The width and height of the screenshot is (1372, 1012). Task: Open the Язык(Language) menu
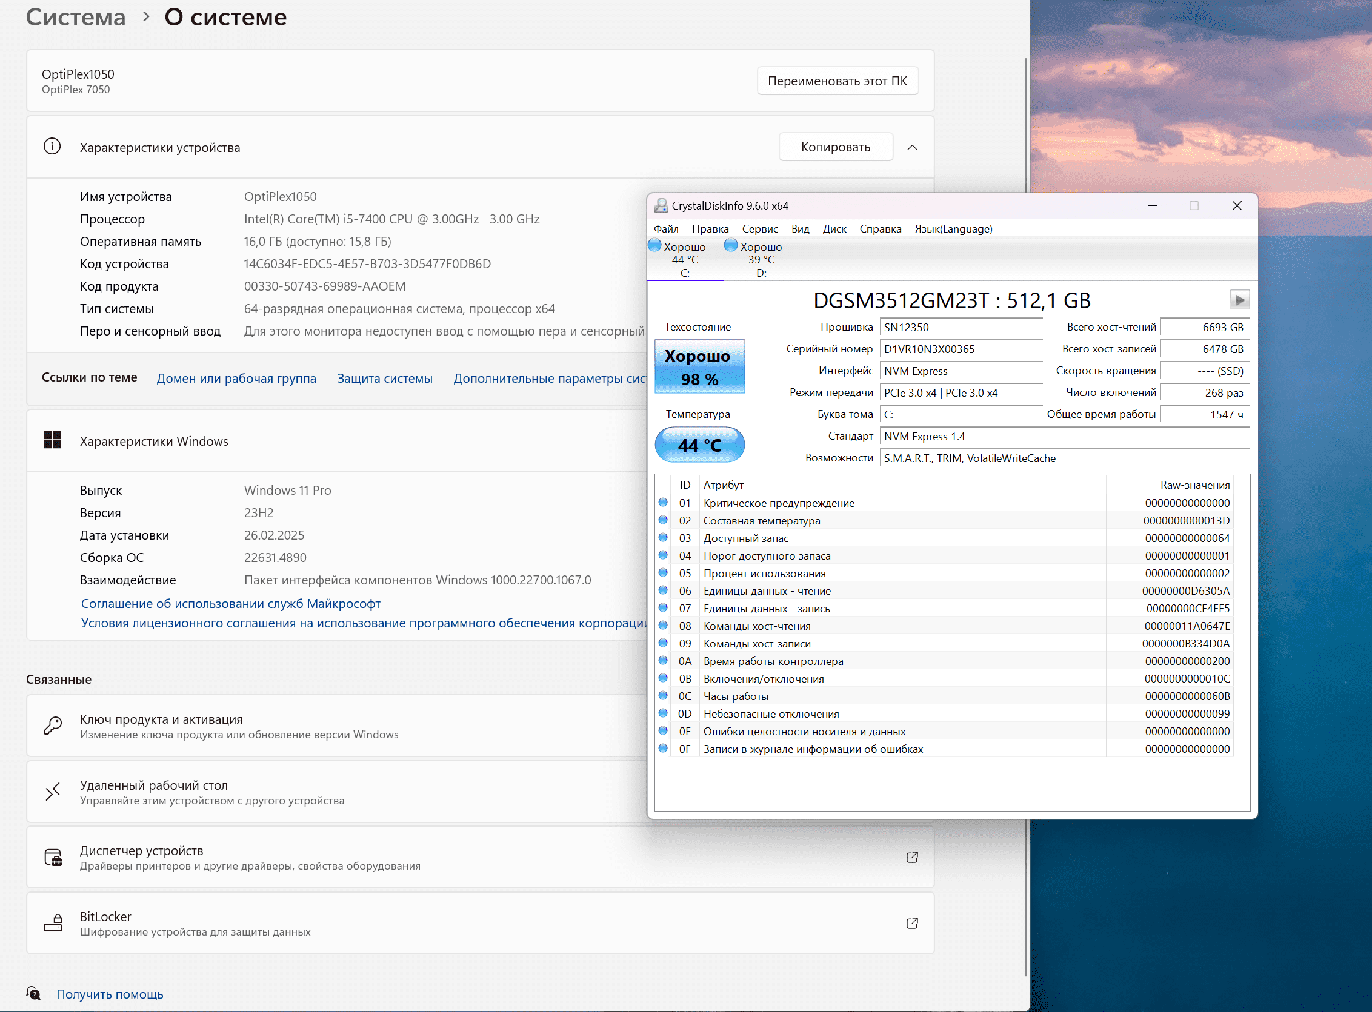953,229
